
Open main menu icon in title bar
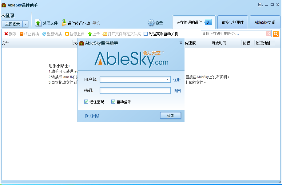pos(260,5)
